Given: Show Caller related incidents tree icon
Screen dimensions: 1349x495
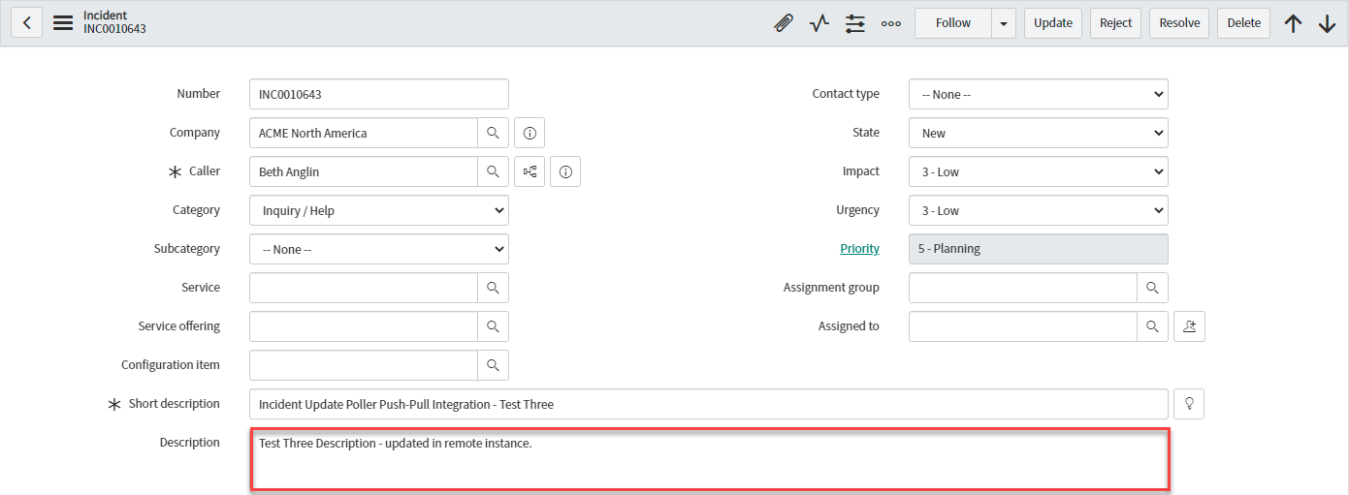Looking at the screenshot, I should [x=530, y=171].
